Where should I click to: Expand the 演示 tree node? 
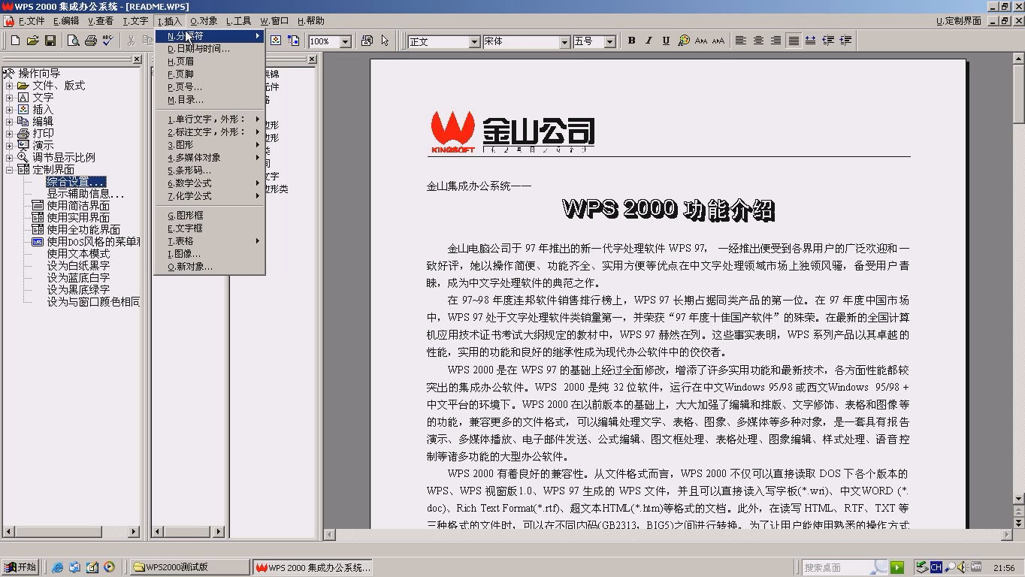[x=10, y=146]
